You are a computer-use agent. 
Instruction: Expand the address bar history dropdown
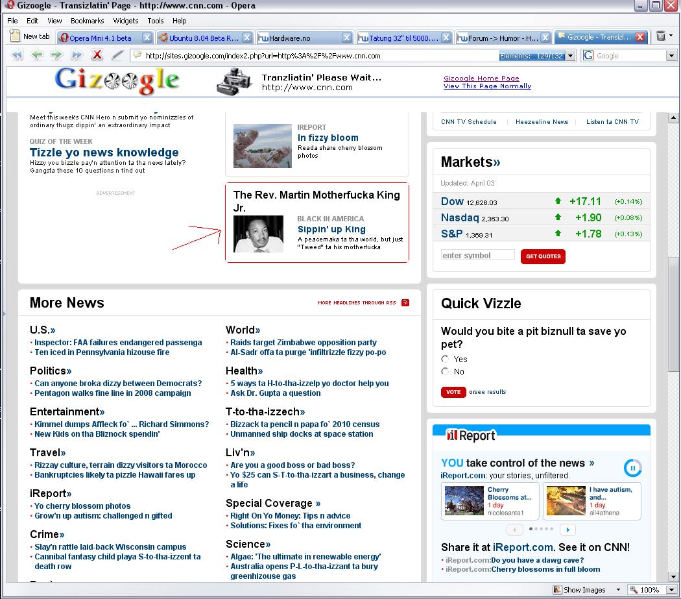(x=571, y=56)
